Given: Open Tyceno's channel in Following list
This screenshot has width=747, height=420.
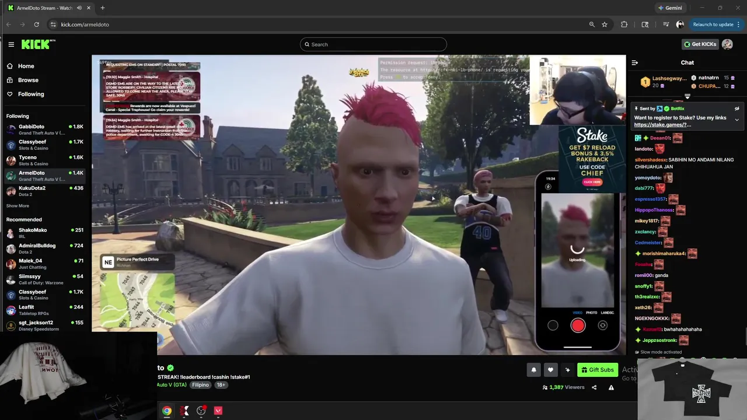Looking at the screenshot, I should tap(45, 160).
